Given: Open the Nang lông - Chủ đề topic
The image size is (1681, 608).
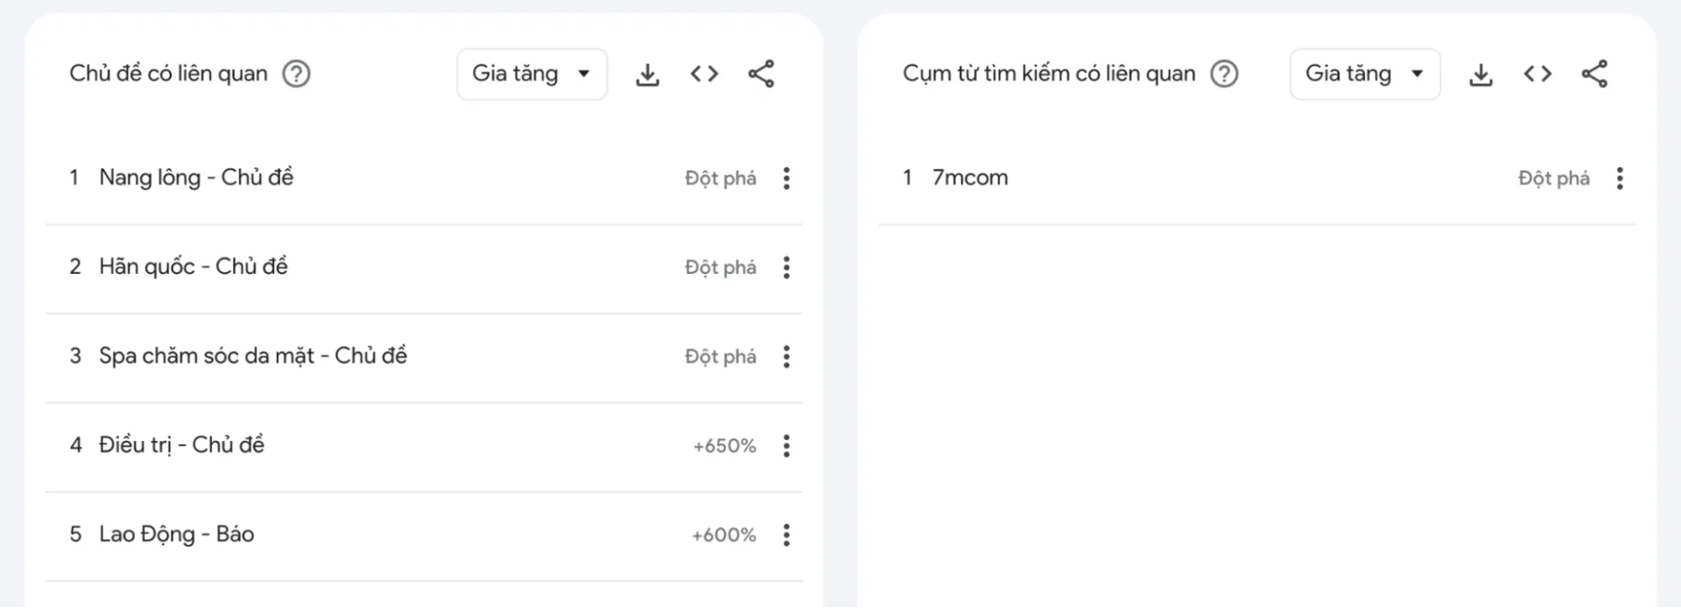Looking at the screenshot, I should pyautogui.click(x=196, y=178).
